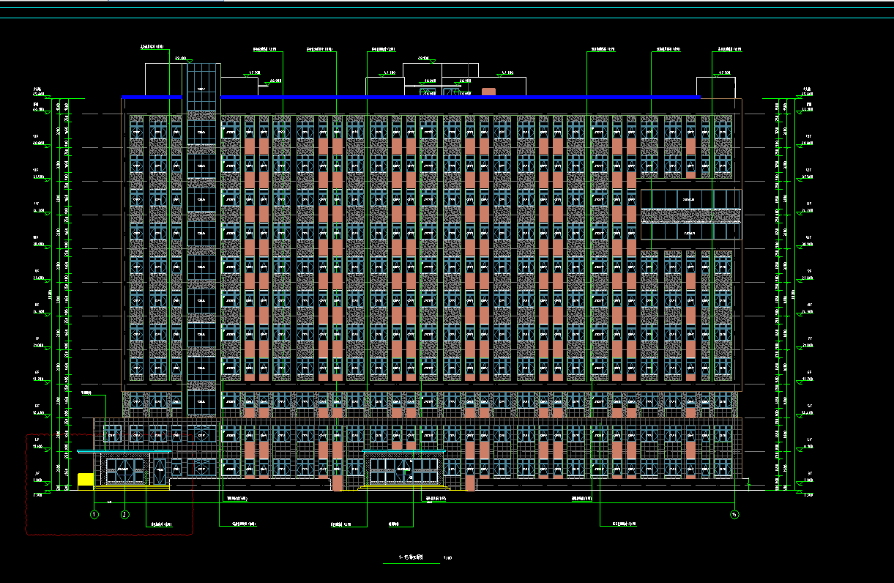Viewport: 894px width, 583px height.
Task: Select the yellow filled rectangle at ground level
Action: [86, 479]
